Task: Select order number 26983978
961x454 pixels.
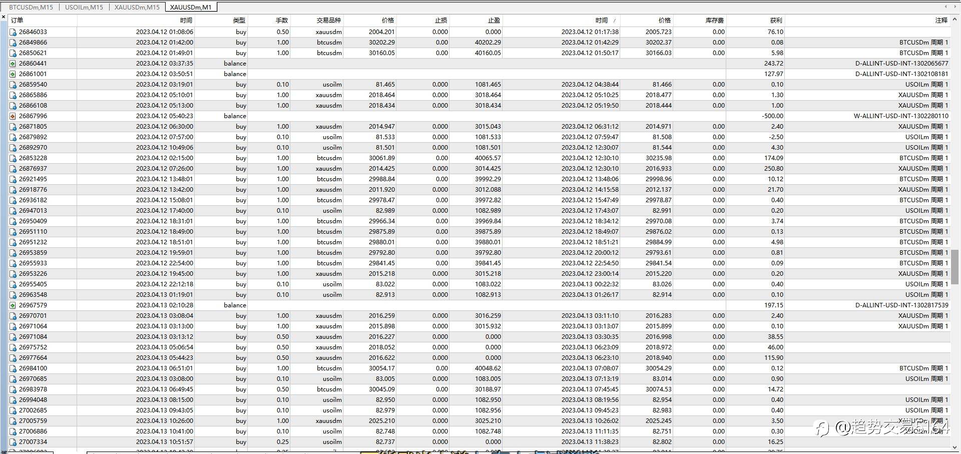Action: (x=33, y=389)
